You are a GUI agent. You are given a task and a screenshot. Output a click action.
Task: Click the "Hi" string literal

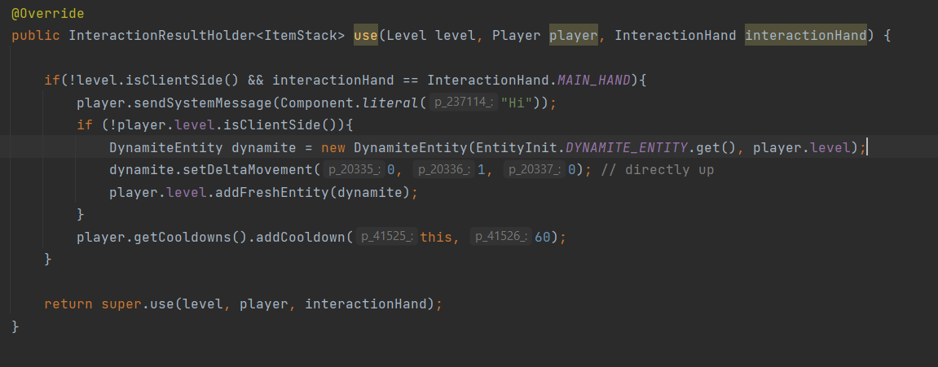516,103
